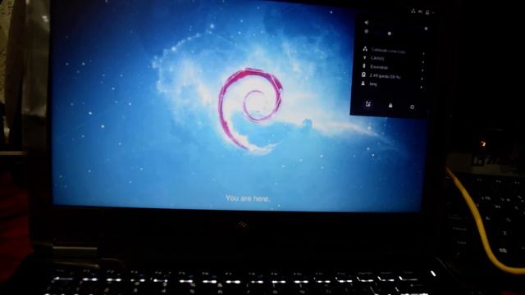Click network icon in top bar
The height and width of the screenshot is (295, 525).
click(x=413, y=11)
